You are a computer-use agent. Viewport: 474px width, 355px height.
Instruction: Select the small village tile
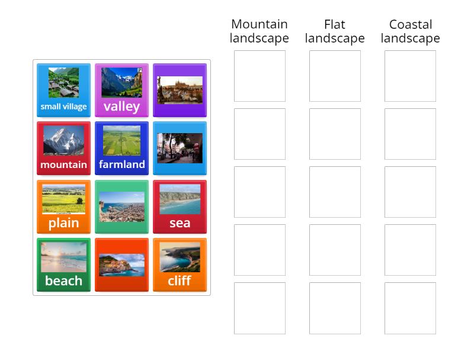pyautogui.click(x=63, y=89)
